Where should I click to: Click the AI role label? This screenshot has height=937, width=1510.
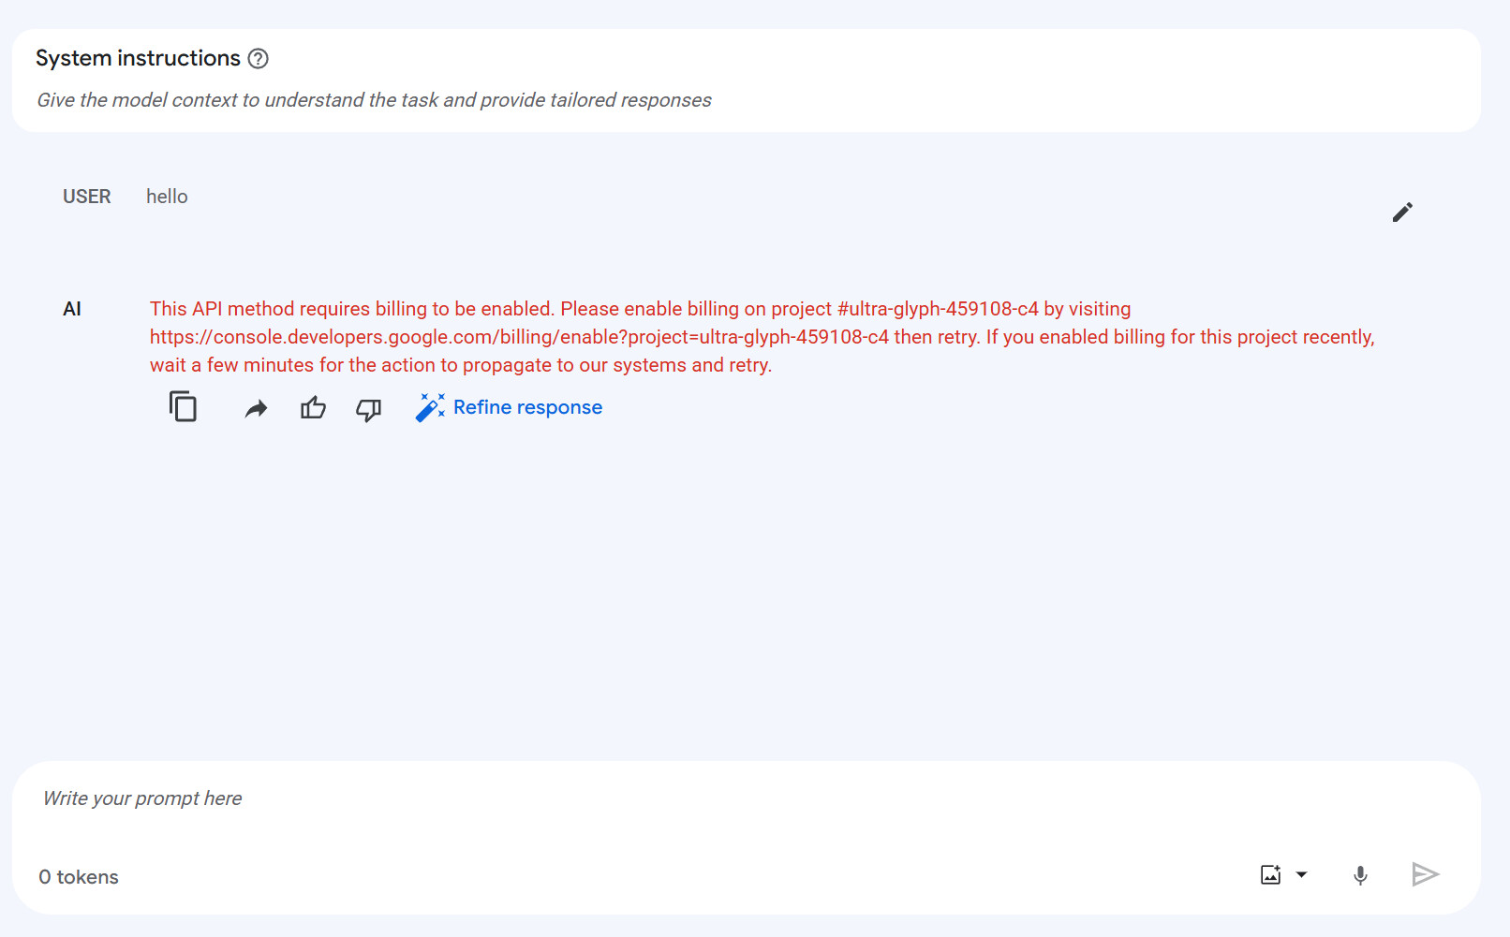[72, 309]
